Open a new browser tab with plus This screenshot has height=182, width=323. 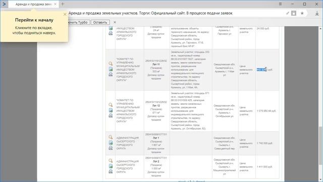pyautogui.click(x=63, y=4)
